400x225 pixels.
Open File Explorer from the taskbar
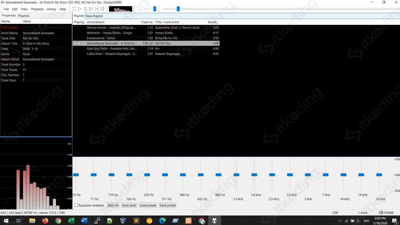32,221
